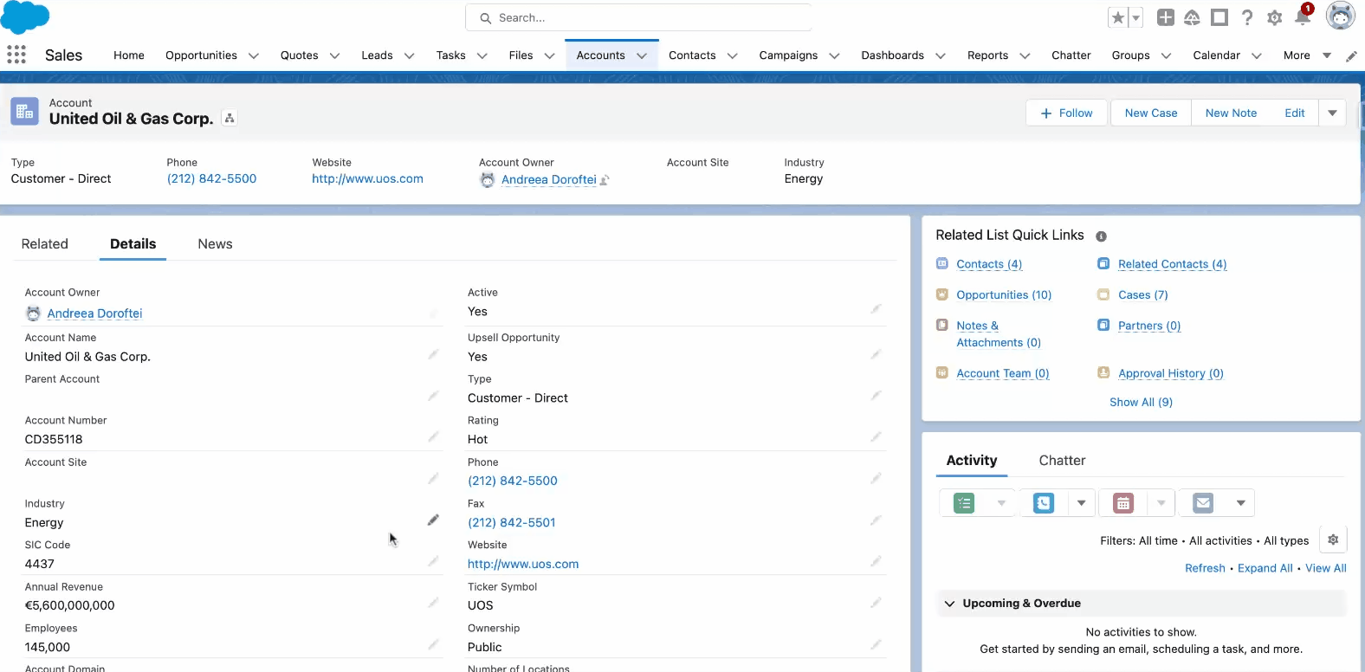
Task: Edit the Rating field pencil
Action: pos(876,437)
